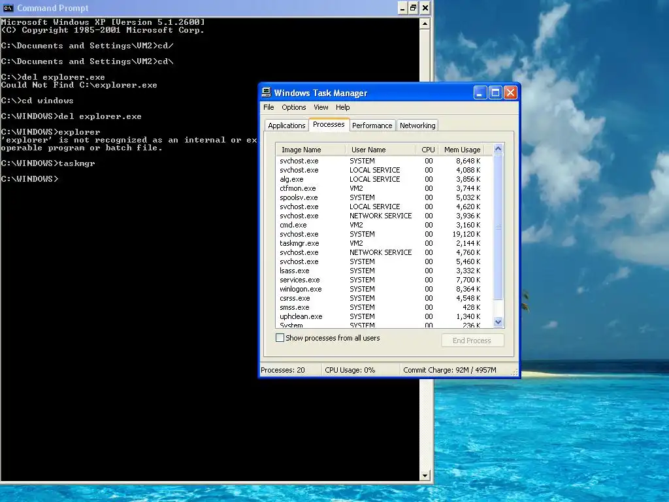Viewport: 669px width, 502px height.
Task: Select the Processes tab
Action: [329, 124]
